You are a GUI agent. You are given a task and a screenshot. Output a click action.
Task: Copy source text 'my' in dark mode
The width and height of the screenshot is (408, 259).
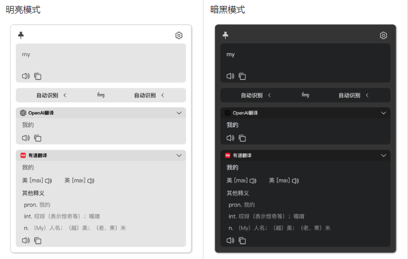(242, 76)
